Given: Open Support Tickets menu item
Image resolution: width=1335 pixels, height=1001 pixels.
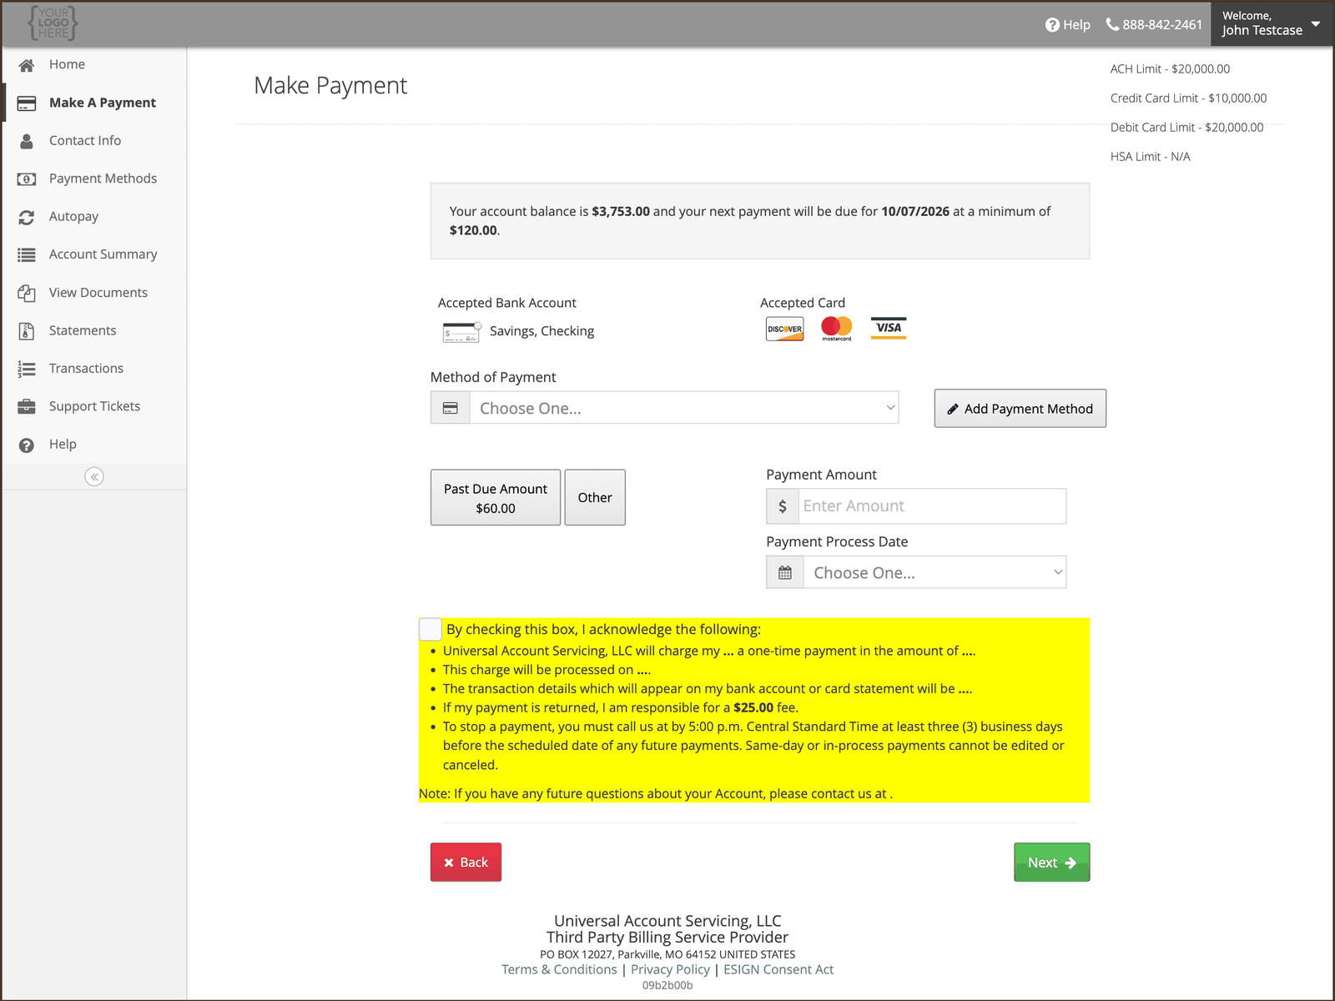Looking at the screenshot, I should click(93, 407).
